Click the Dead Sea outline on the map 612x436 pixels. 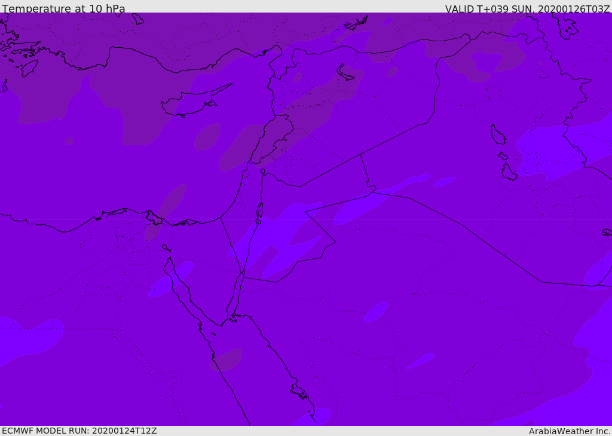point(259,213)
